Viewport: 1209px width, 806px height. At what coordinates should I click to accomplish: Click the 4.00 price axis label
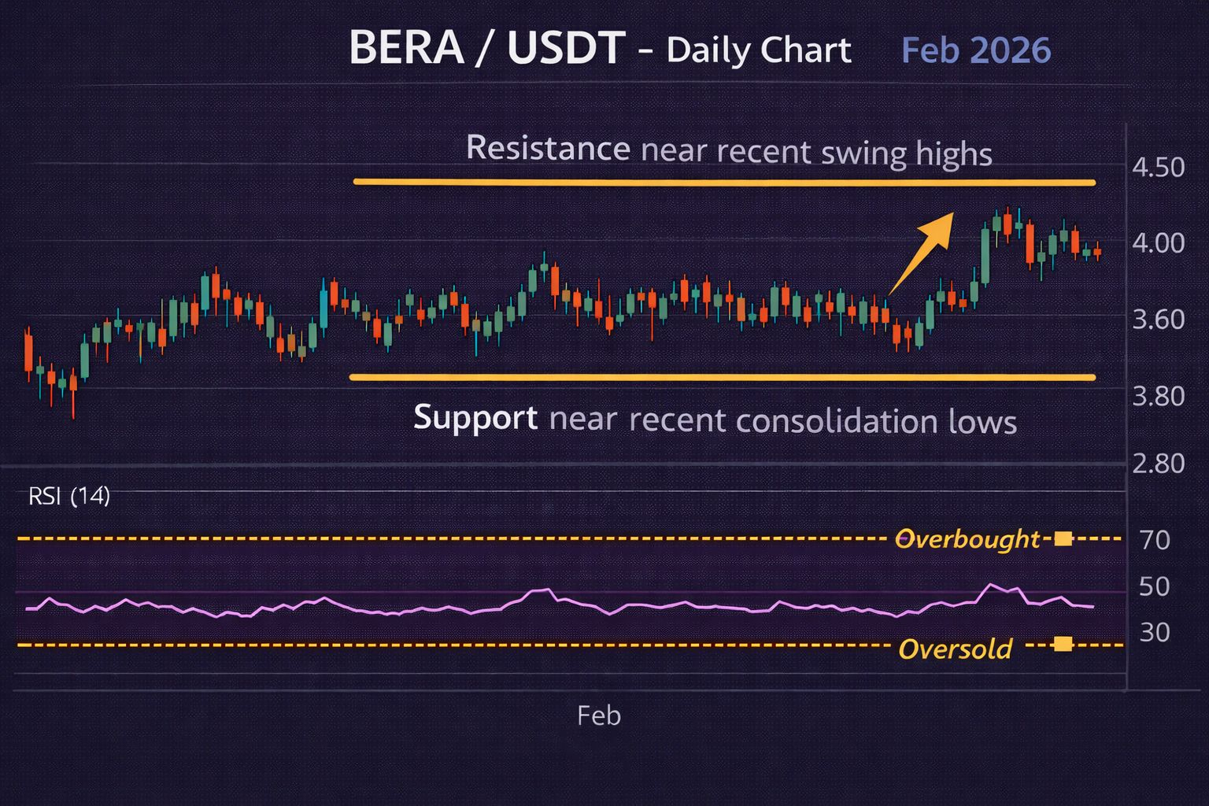(1157, 243)
